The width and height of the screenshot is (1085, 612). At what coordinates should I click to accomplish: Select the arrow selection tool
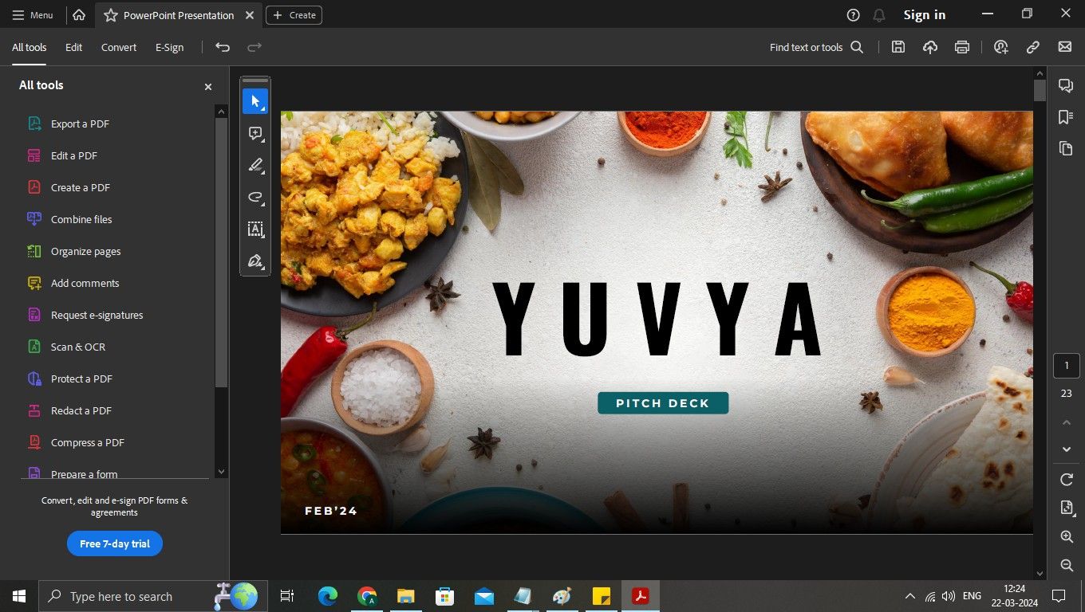pyautogui.click(x=255, y=101)
